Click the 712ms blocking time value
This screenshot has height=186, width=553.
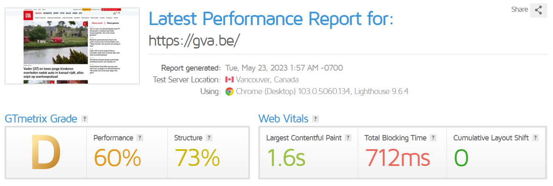pyautogui.click(x=397, y=158)
